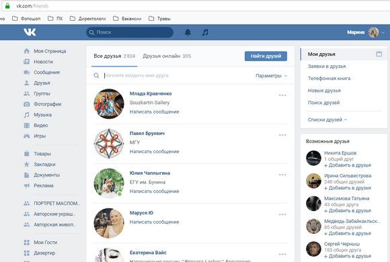Click the magnifier icon in friend search
Viewport: 390px width, 262px height.
click(97, 75)
